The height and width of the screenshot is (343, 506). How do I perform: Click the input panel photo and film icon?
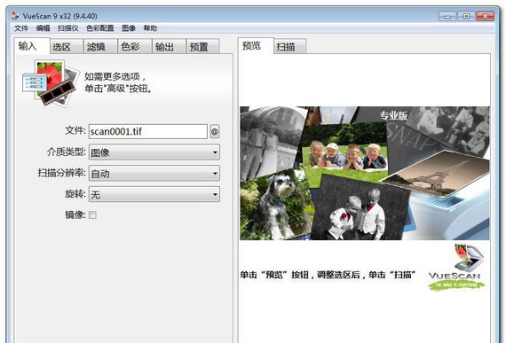click(51, 83)
